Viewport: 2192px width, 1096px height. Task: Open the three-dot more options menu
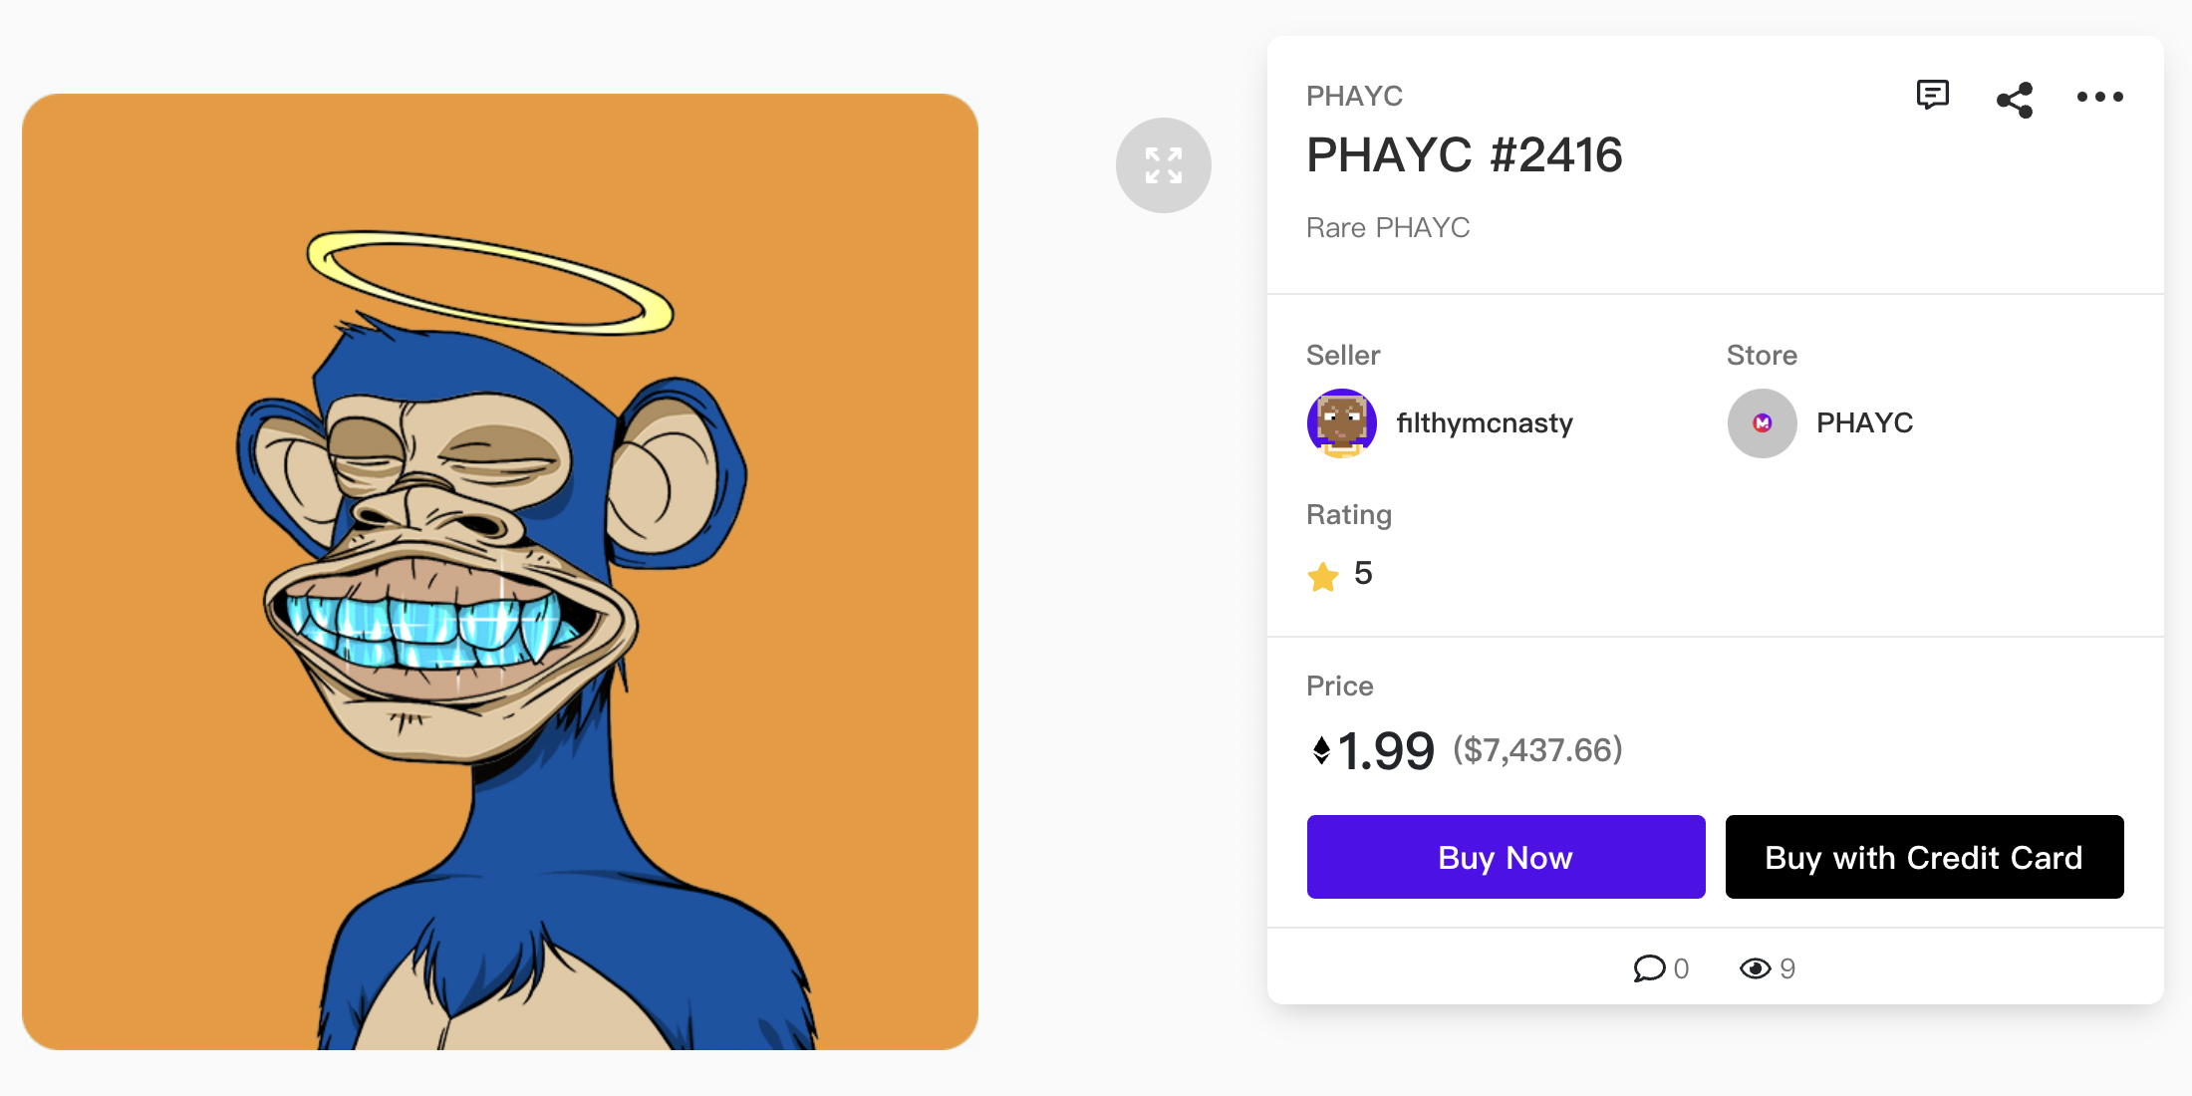coord(2099,97)
